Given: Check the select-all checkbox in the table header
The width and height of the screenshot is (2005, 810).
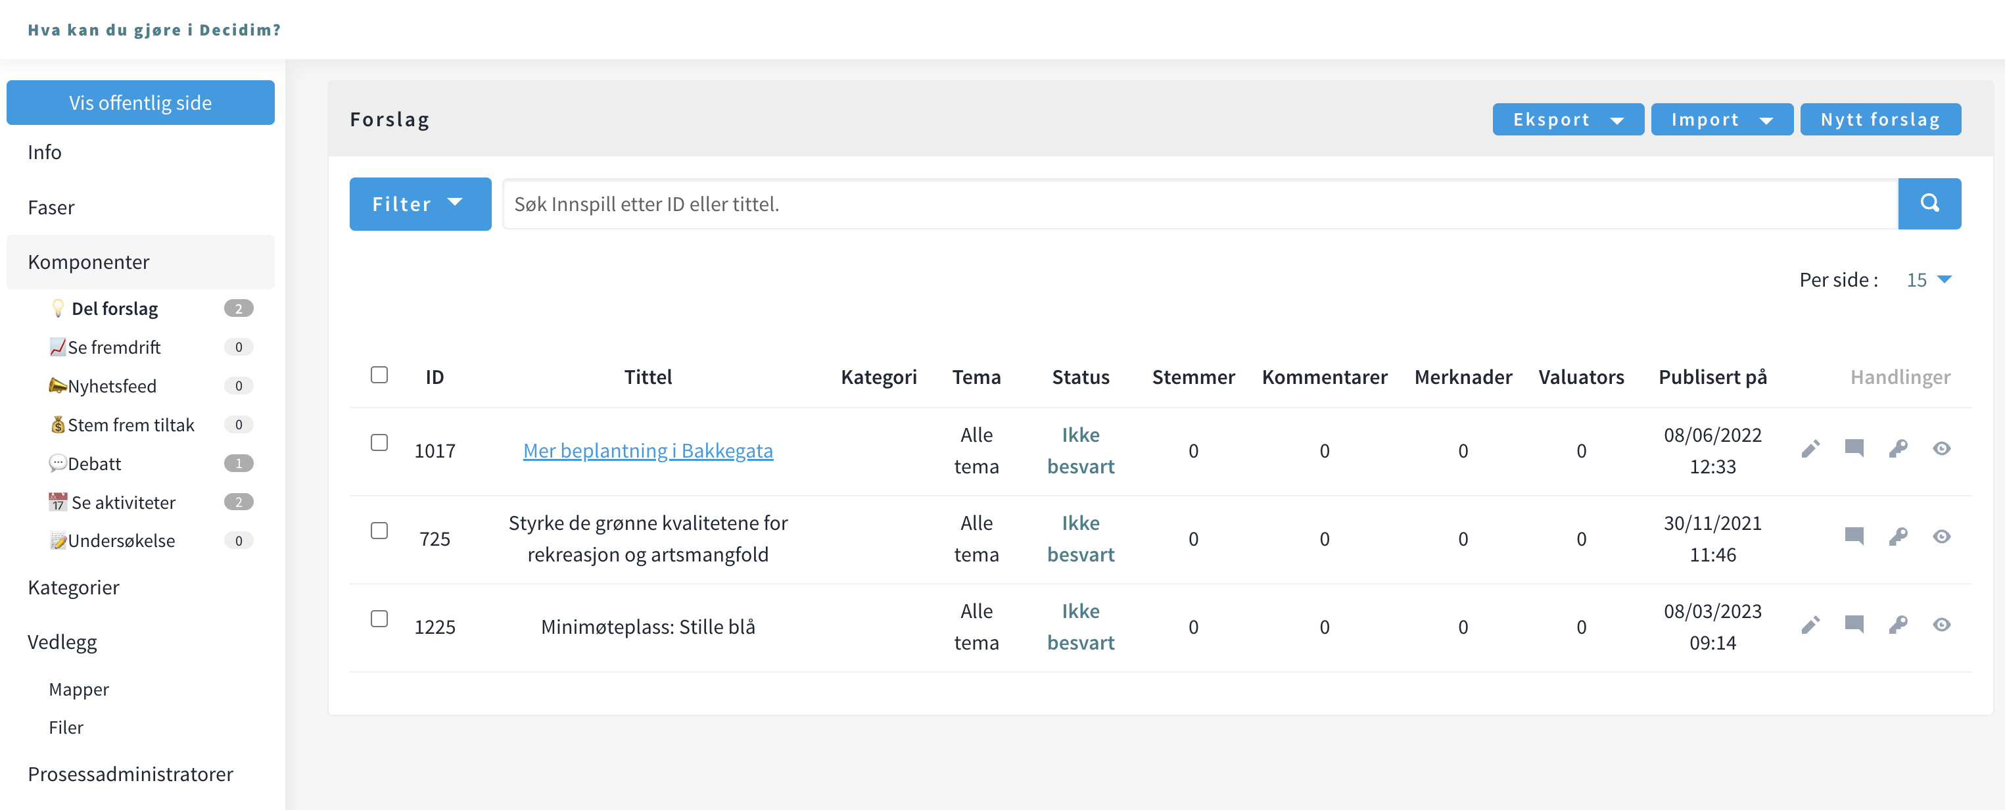Looking at the screenshot, I should coord(379,375).
